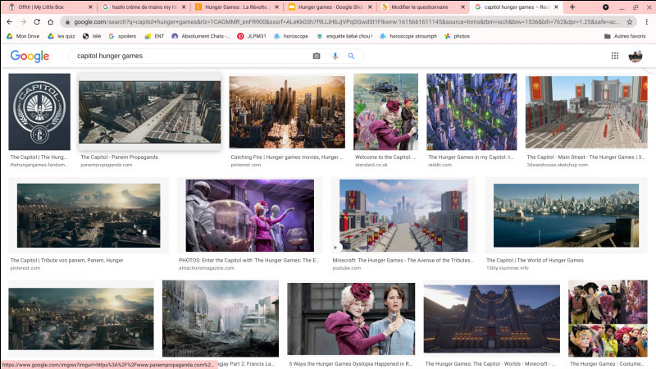Click 'reddit.com' source text
This screenshot has width=656, height=369.
tap(440, 165)
